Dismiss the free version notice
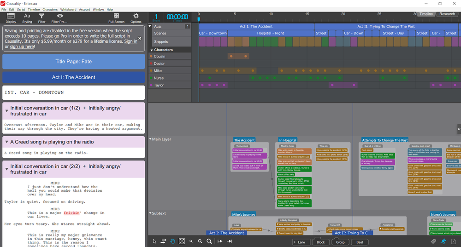This screenshot has height=247, width=461. 140,39
